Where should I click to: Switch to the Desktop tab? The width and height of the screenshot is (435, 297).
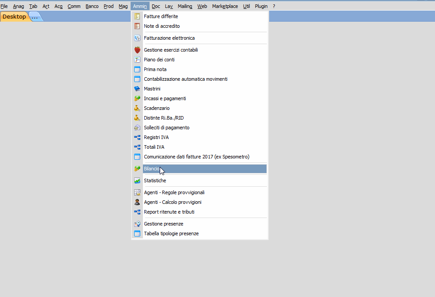coord(14,17)
